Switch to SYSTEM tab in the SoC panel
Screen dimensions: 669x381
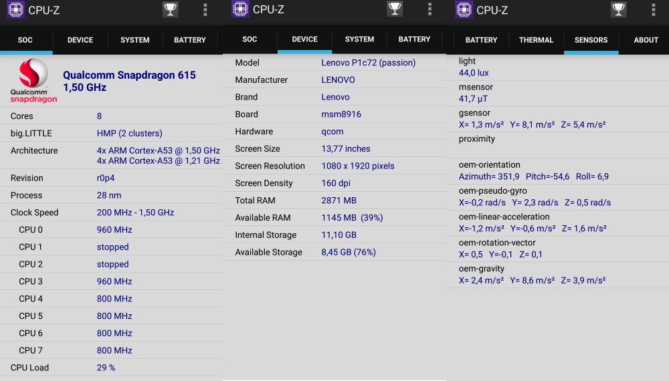pos(135,40)
